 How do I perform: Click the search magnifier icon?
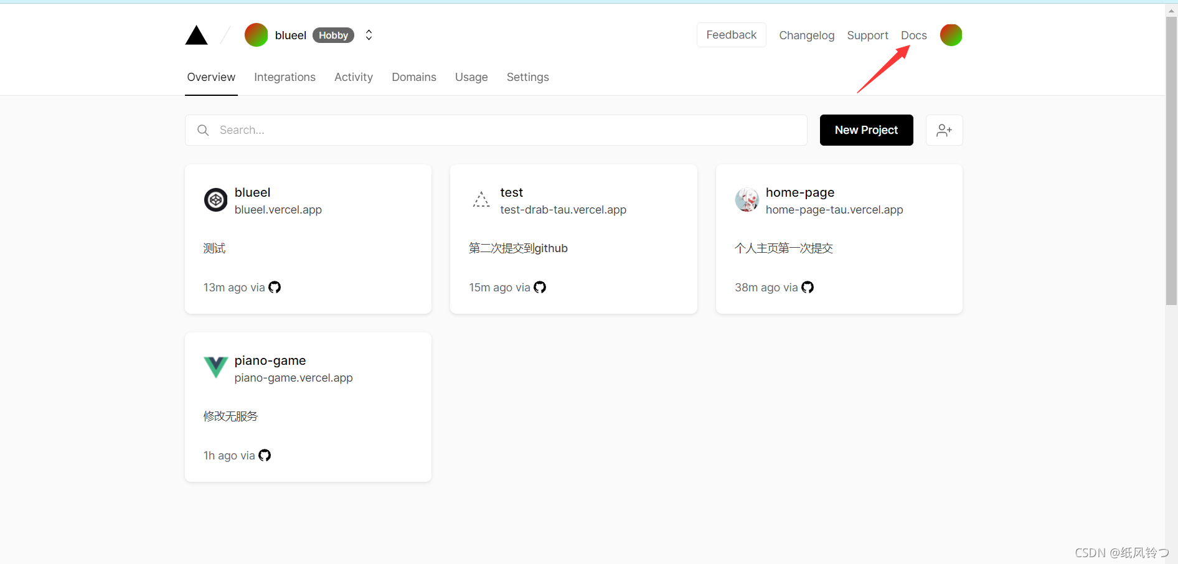click(x=203, y=130)
